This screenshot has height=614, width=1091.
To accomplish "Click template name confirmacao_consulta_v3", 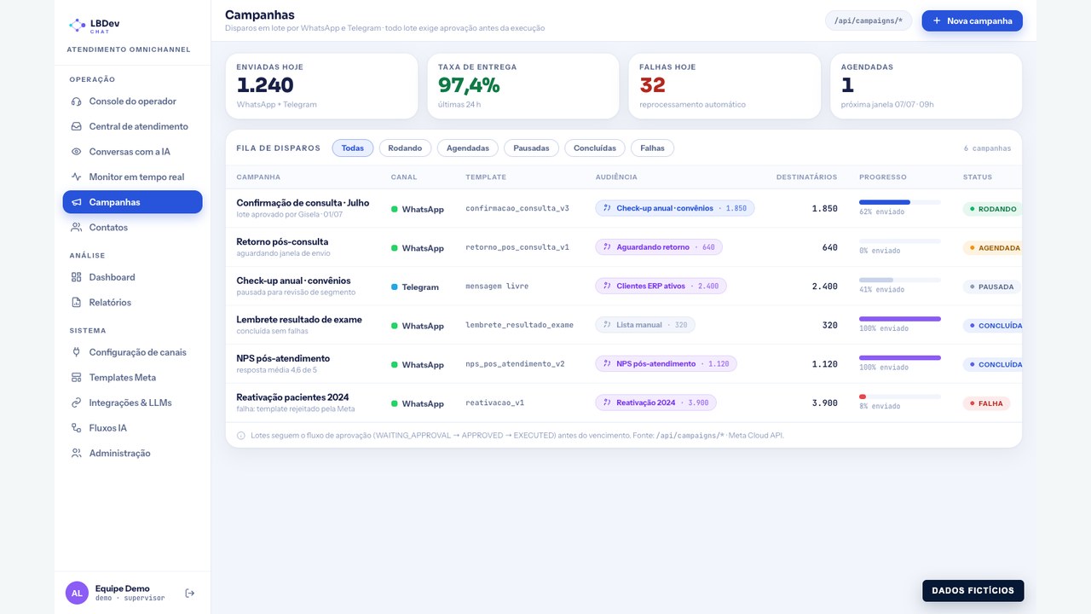I will tap(517, 208).
